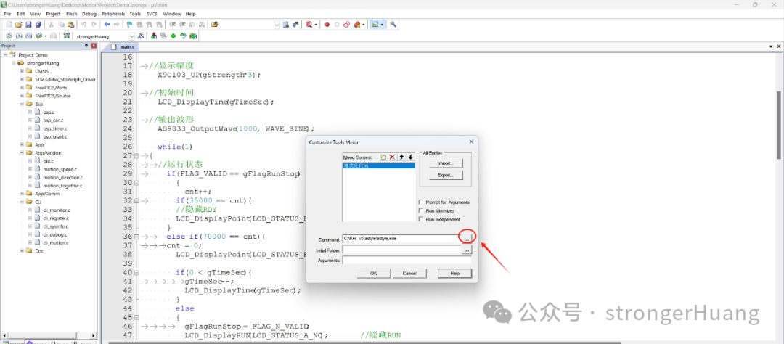Move the menu entry down with arrow

[x=410, y=157]
